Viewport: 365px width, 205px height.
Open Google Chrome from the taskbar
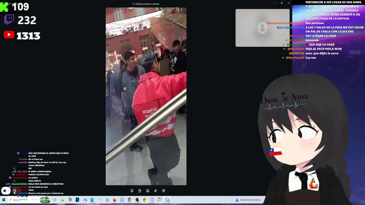coord(129,200)
